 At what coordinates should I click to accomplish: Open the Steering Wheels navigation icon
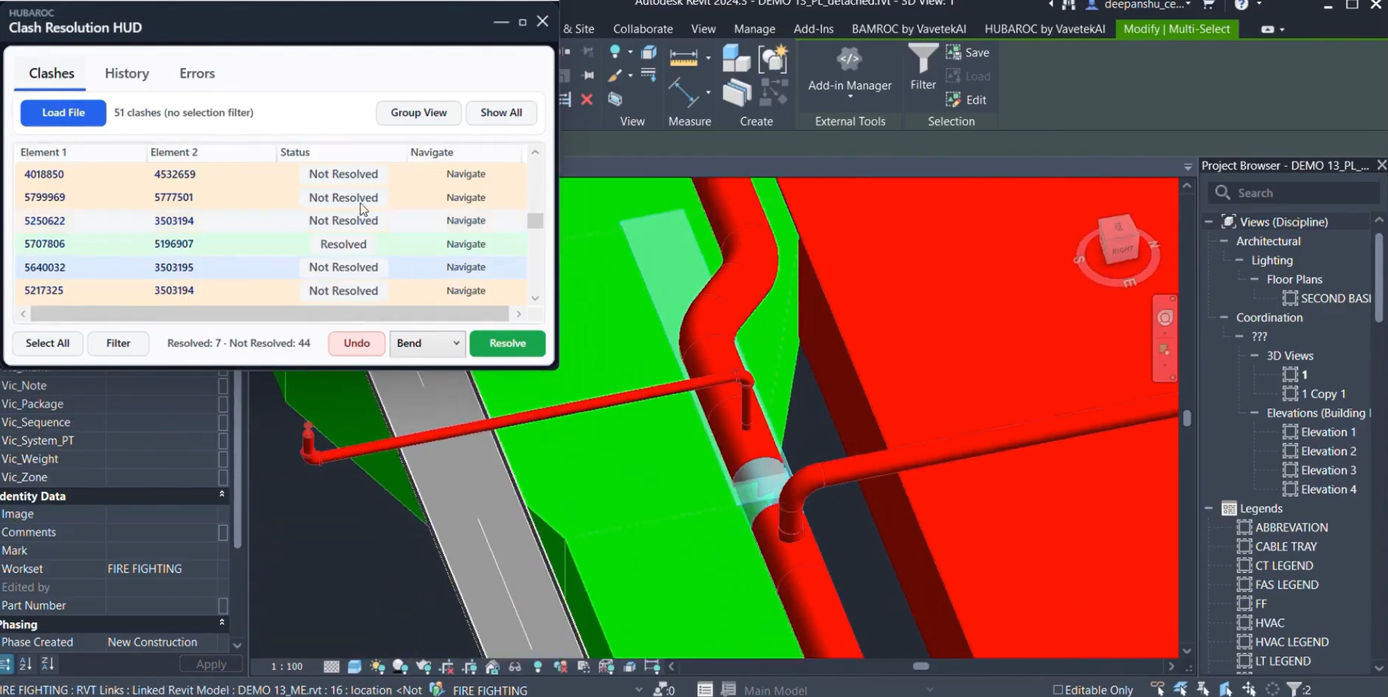pyautogui.click(x=1165, y=318)
